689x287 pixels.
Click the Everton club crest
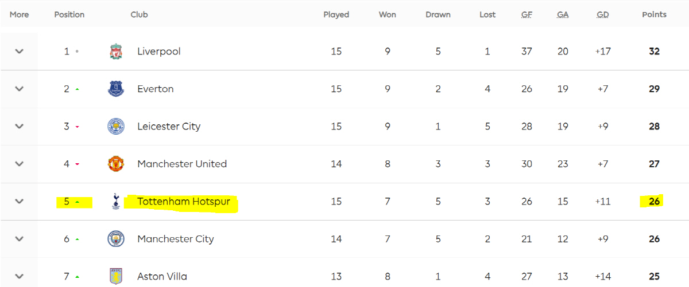coord(116,89)
